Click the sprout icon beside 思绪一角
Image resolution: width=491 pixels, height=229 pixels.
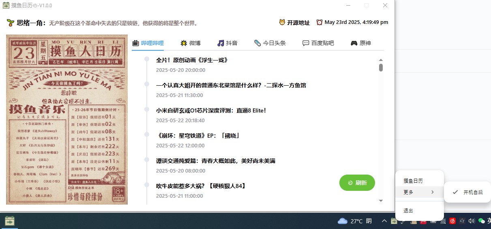click(11, 23)
